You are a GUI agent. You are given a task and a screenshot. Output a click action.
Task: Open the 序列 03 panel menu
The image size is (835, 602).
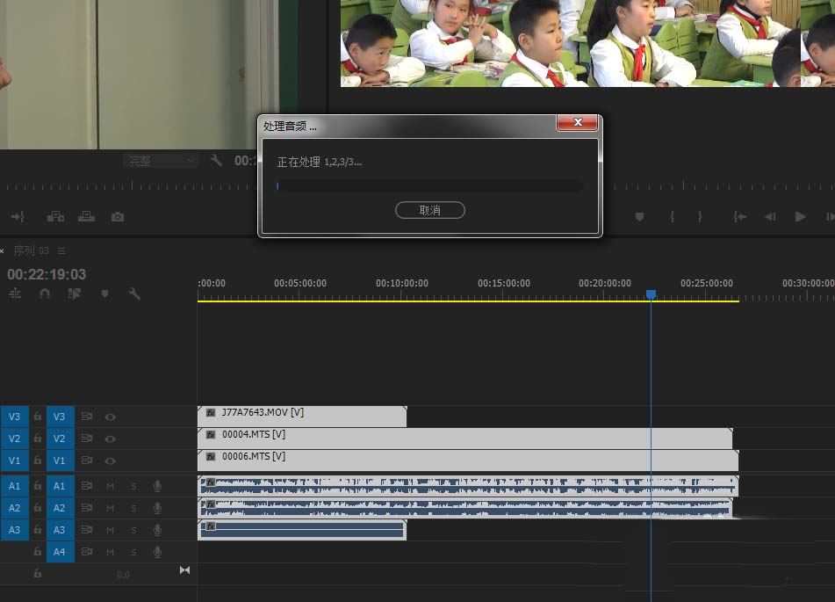pos(61,250)
